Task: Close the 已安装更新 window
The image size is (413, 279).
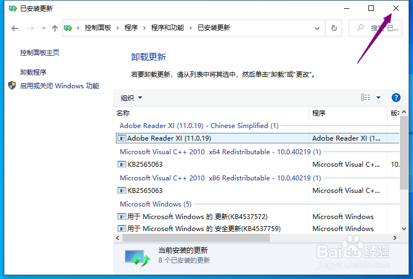Action: [x=396, y=8]
